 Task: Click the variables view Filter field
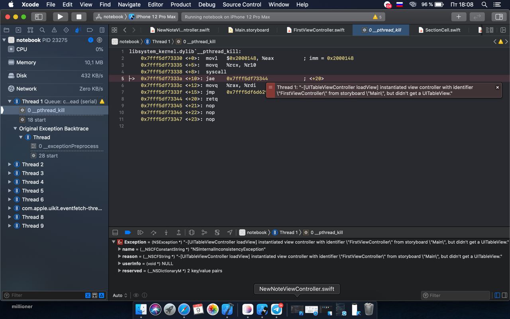[x=455, y=295]
